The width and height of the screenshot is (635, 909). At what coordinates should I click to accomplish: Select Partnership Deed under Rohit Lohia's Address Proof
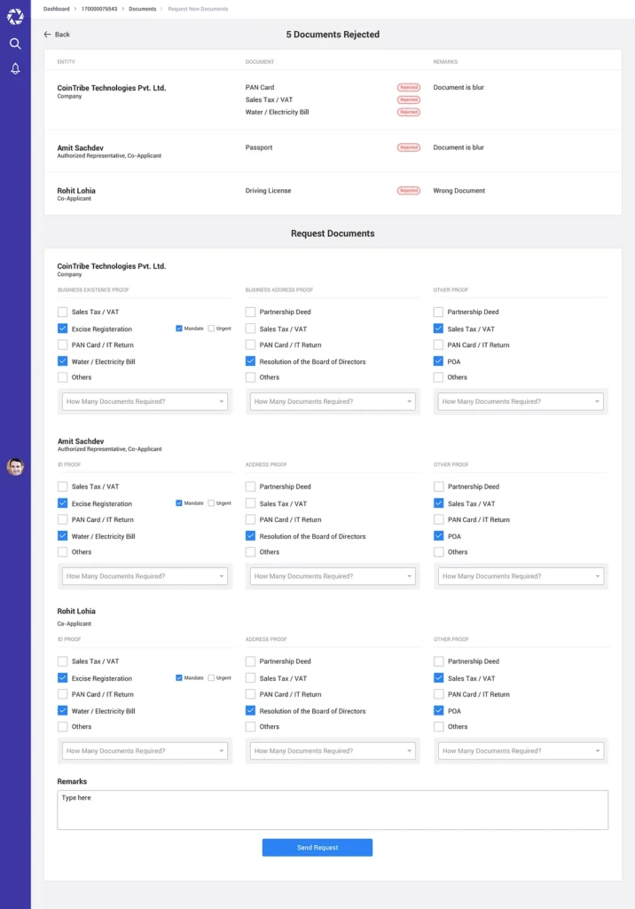[251, 661]
